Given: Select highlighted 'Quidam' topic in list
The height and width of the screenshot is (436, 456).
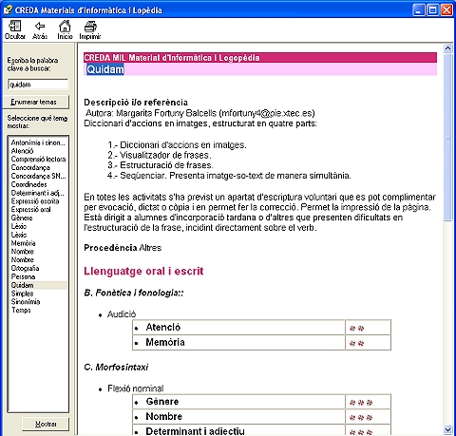Looking at the screenshot, I should 39,285.
